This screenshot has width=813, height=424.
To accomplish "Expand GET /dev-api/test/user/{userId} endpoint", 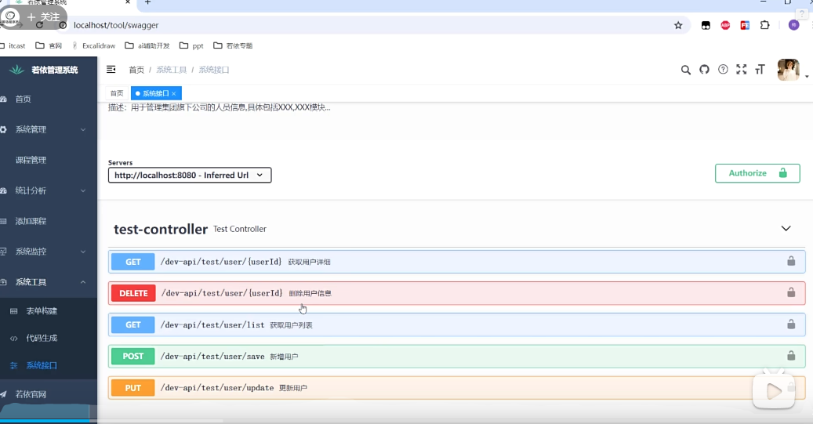I will coord(457,262).
